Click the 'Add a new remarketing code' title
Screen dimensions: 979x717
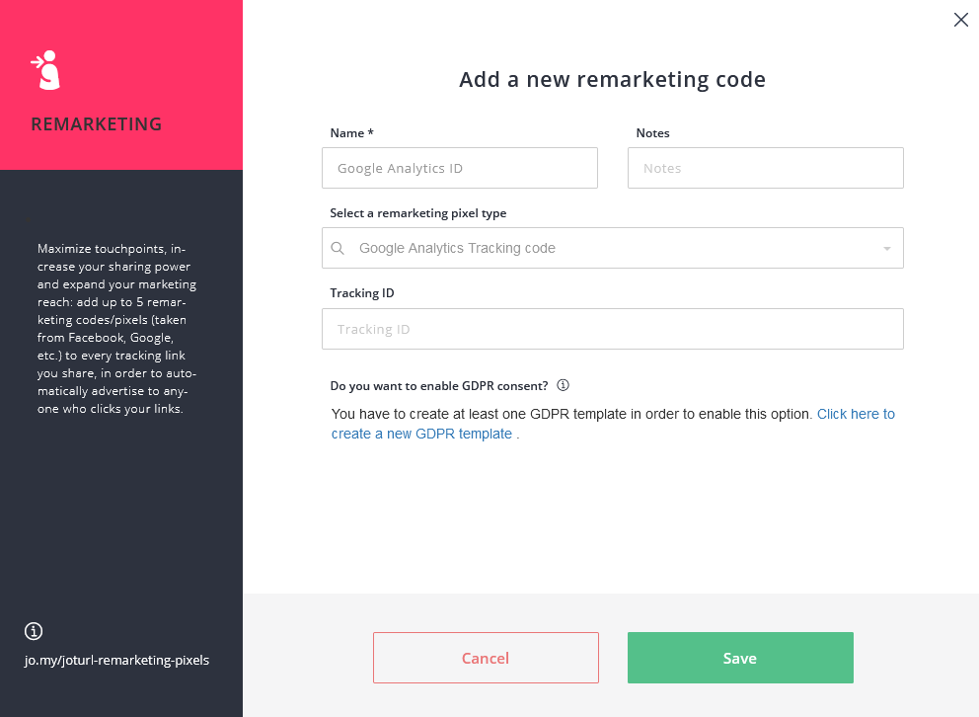pyautogui.click(x=613, y=80)
